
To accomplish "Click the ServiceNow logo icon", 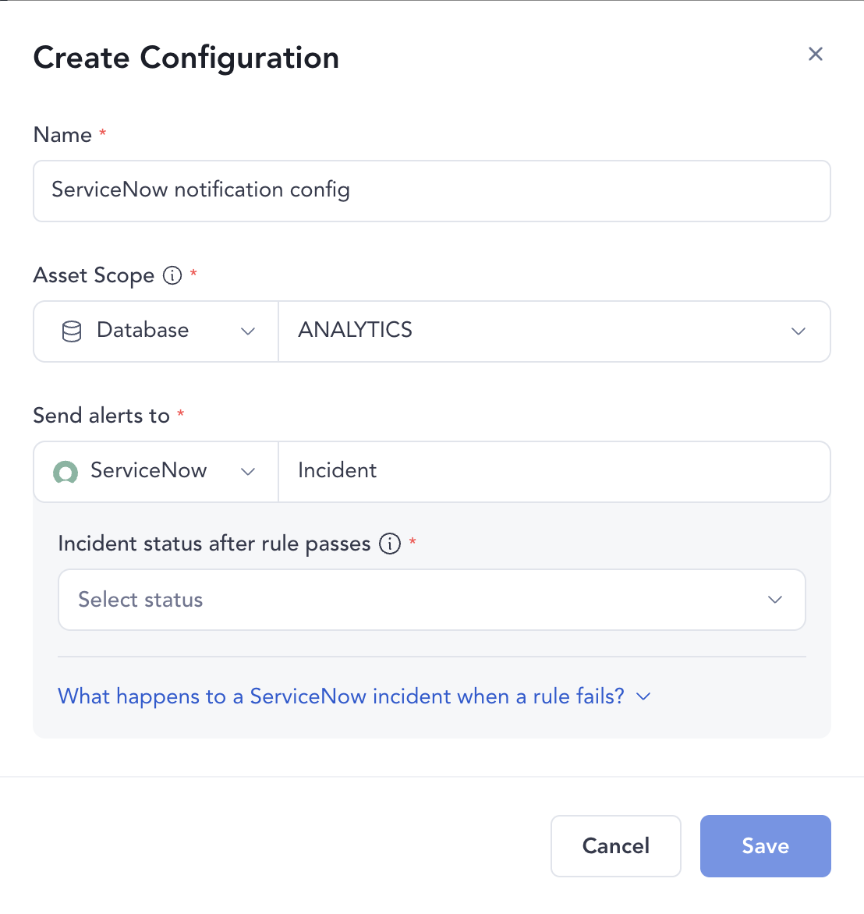I will click(x=66, y=472).
